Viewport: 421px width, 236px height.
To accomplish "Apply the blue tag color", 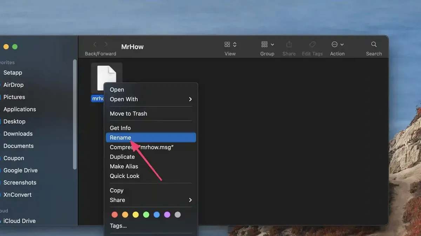I will pos(157,215).
